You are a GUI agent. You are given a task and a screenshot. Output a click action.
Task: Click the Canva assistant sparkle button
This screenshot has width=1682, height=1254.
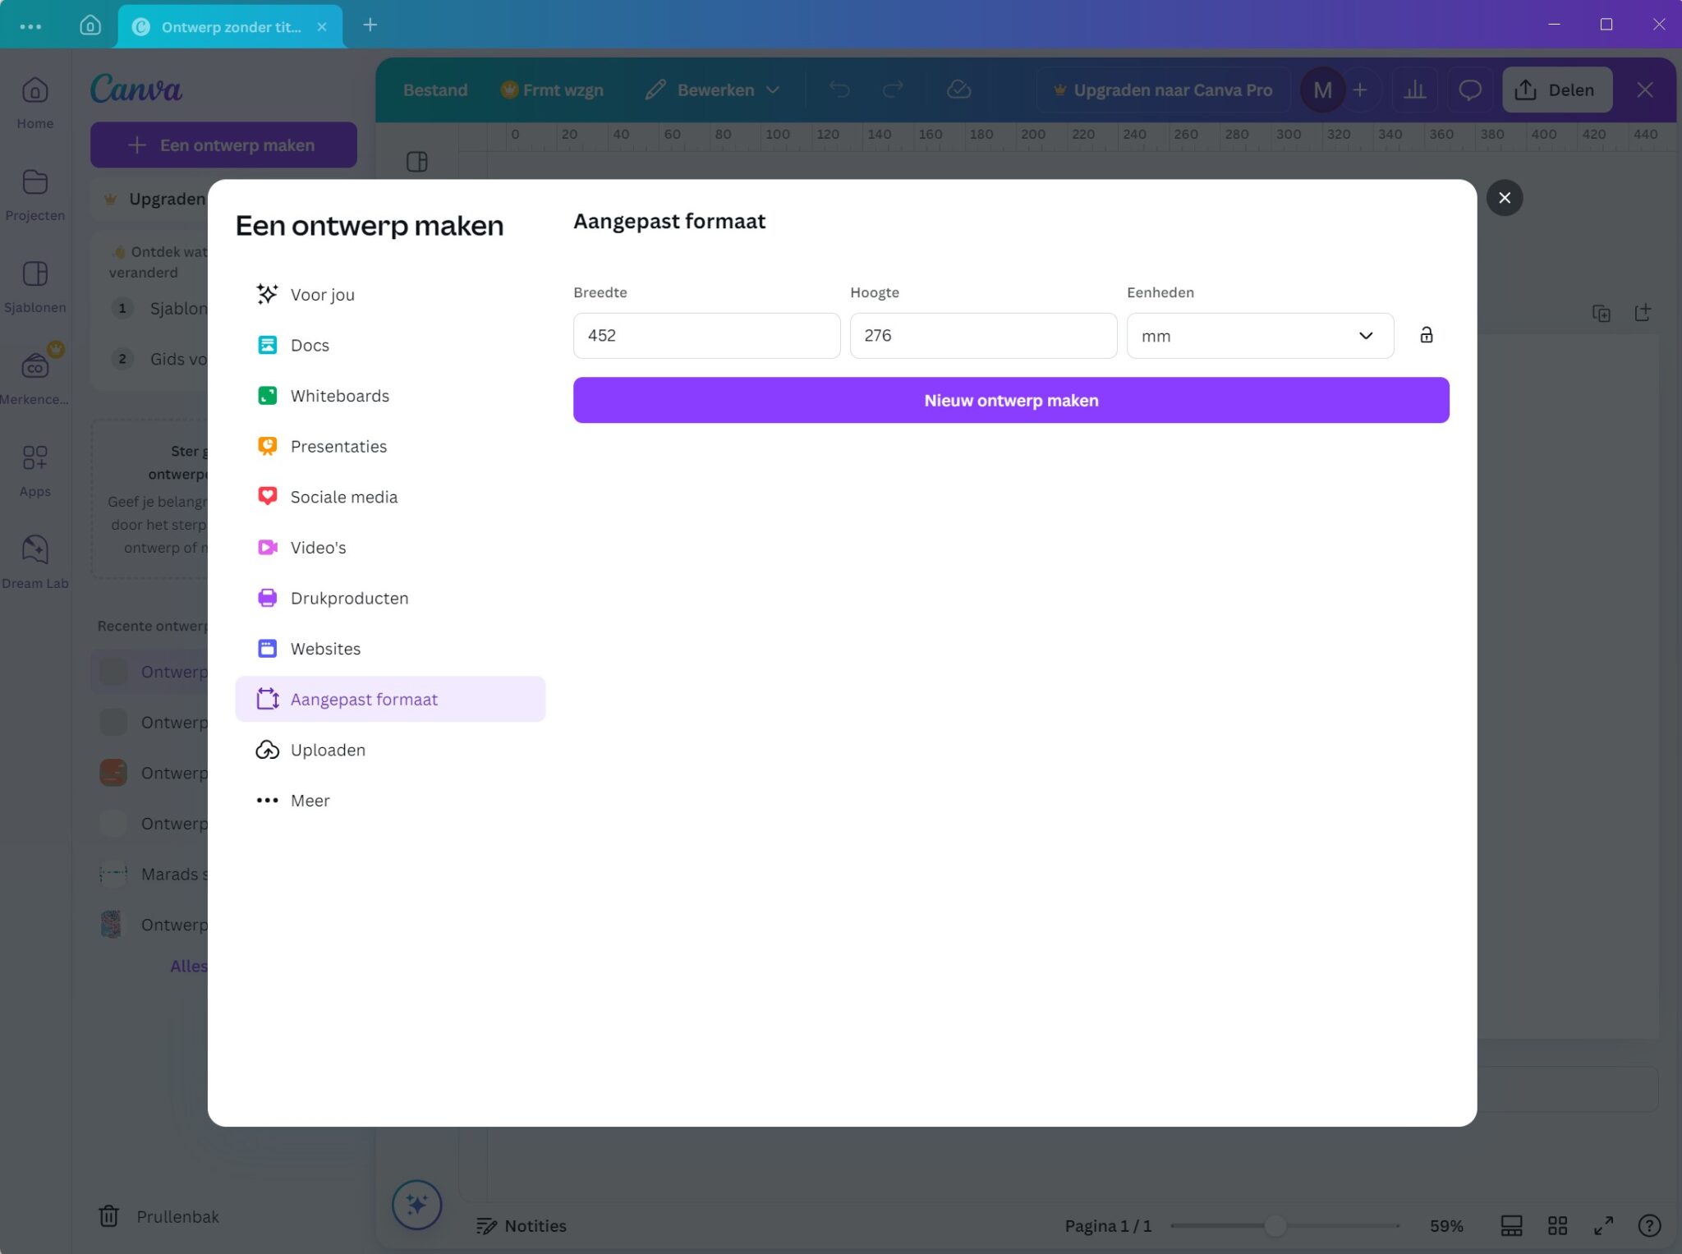click(416, 1205)
